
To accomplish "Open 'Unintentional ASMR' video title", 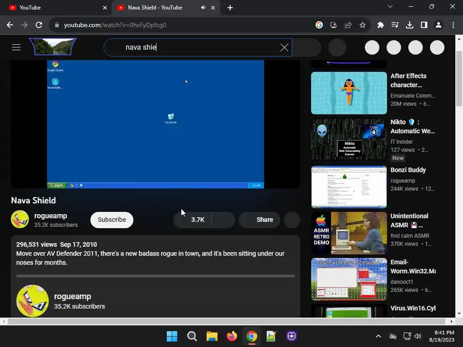I will (409, 220).
